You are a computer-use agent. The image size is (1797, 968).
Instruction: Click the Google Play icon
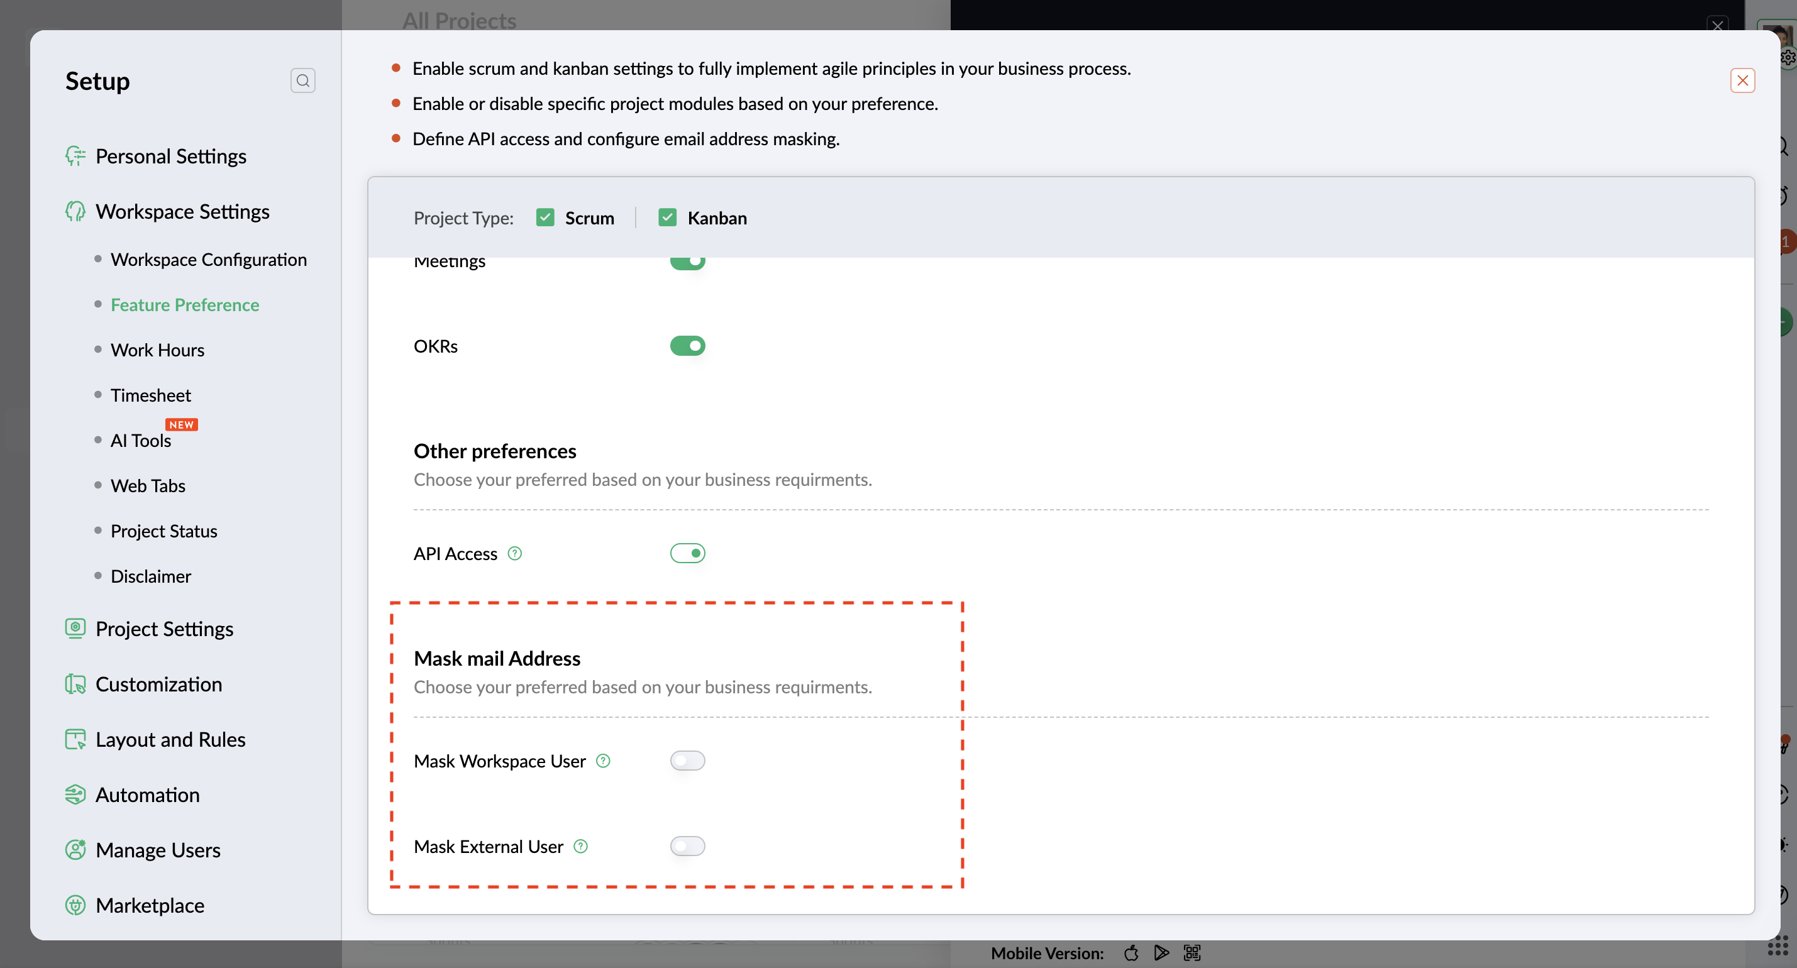(x=1161, y=953)
